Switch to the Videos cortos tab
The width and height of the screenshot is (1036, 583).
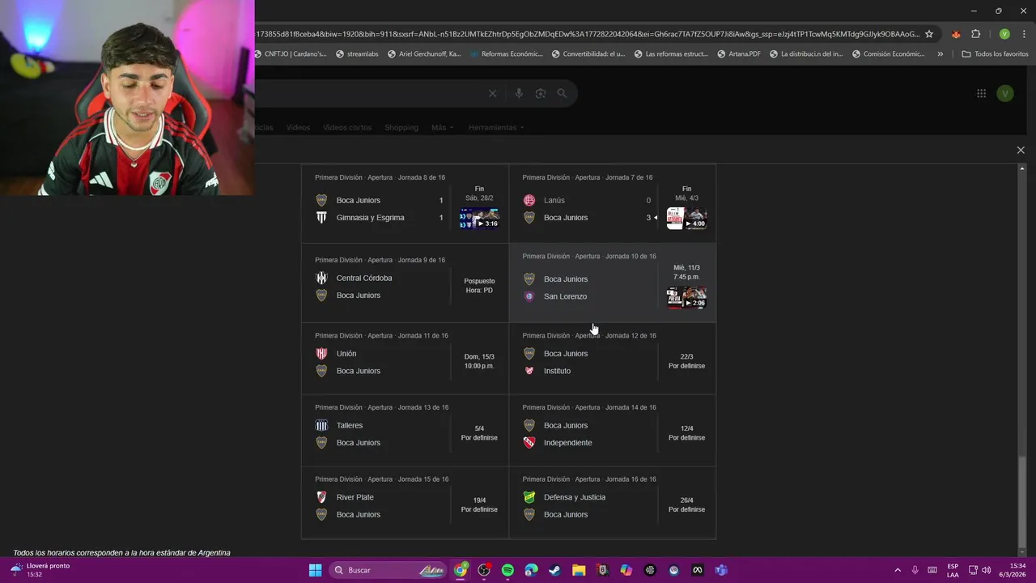347,127
